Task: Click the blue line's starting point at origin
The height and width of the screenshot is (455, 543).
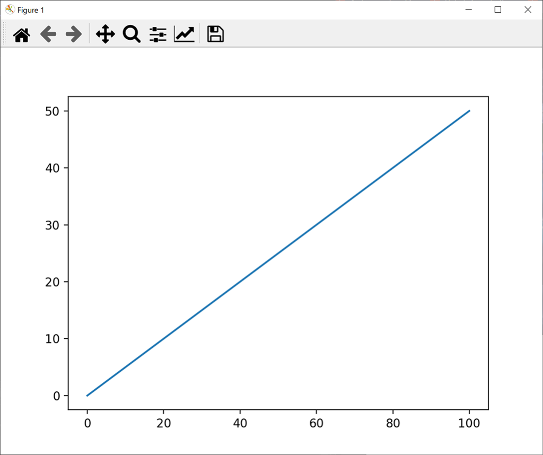Action: (x=87, y=395)
